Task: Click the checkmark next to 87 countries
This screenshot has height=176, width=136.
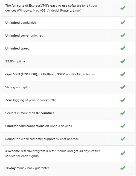Action: tap(123, 113)
